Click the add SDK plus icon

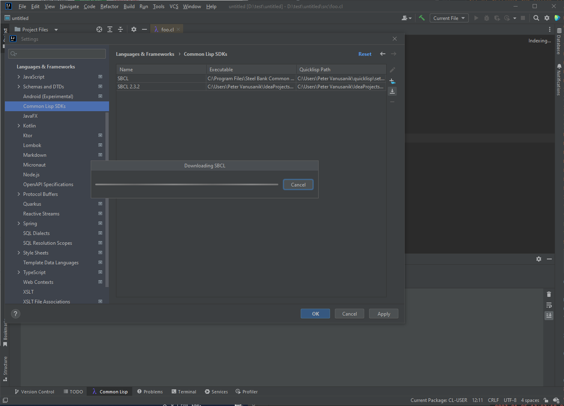[392, 81]
